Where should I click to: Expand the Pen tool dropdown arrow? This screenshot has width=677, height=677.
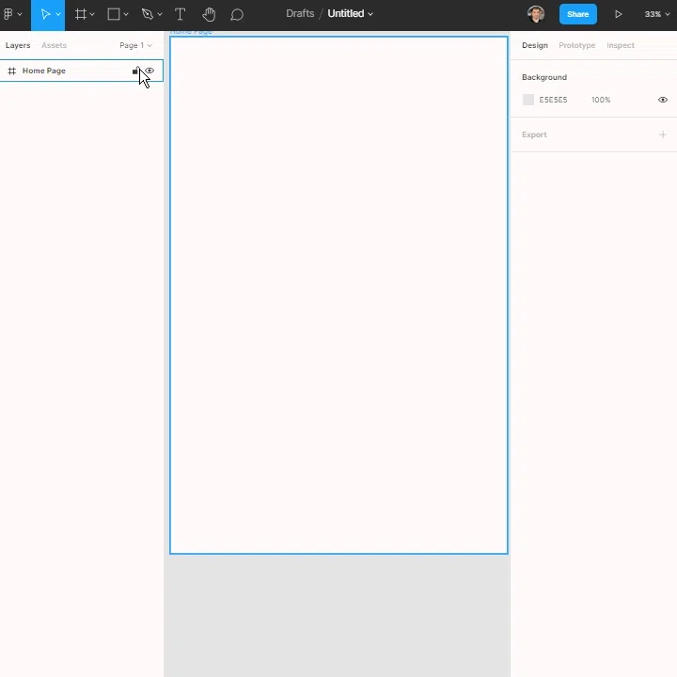(x=160, y=14)
